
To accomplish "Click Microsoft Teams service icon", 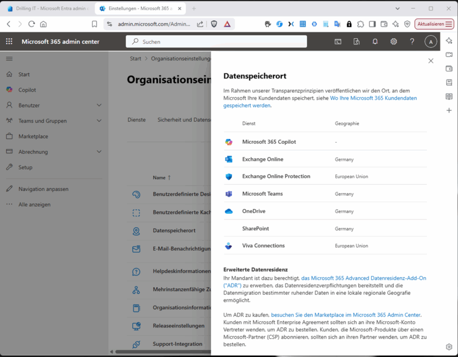I will tap(228, 194).
